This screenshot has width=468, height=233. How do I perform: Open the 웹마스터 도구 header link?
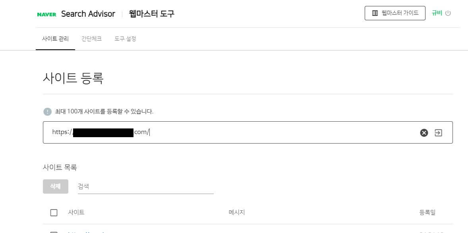click(151, 14)
